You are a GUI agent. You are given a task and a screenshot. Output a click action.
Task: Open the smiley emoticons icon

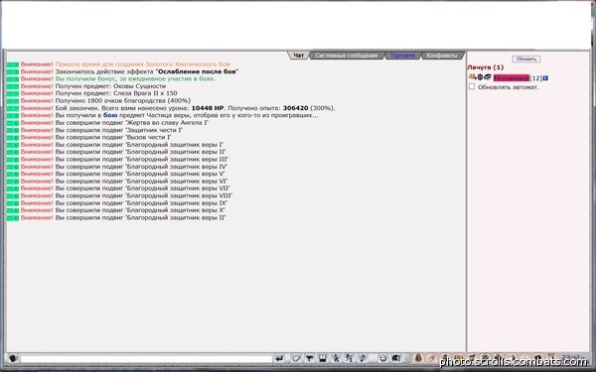[383, 358]
